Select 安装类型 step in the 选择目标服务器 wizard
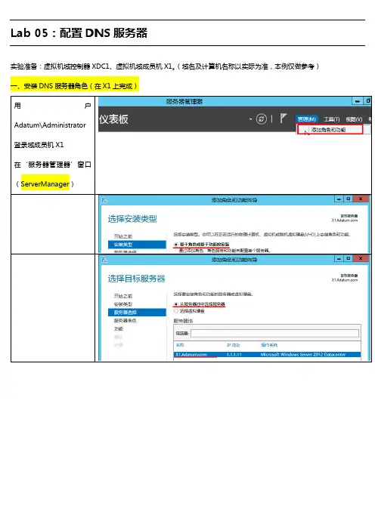Viewport: 375px width, 530px height. (123, 304)
